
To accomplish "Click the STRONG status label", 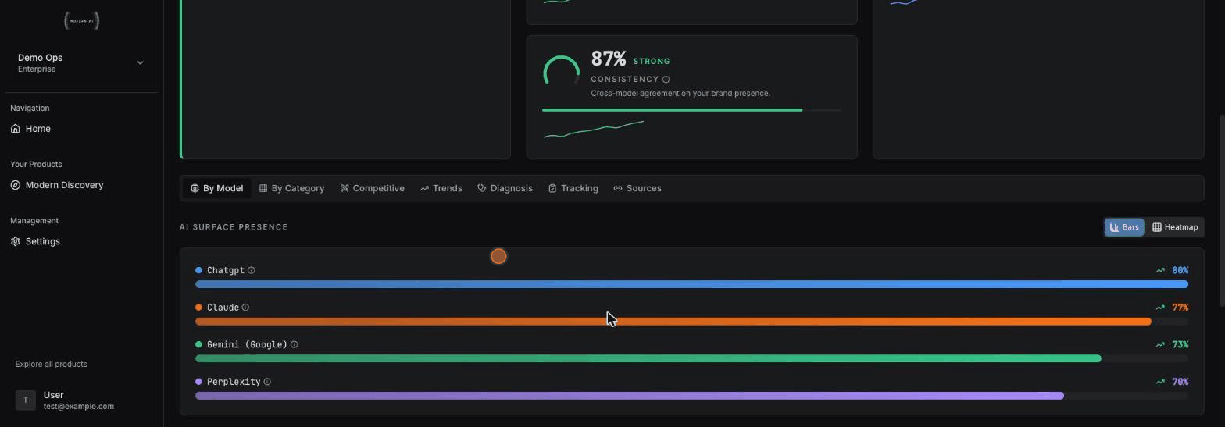I will pyautogui.click(x=652, y=61).
